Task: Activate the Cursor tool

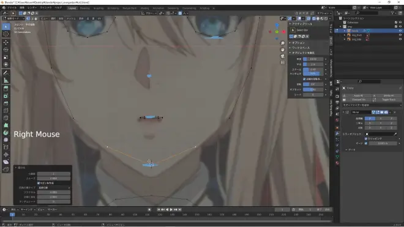Action: 6,34
